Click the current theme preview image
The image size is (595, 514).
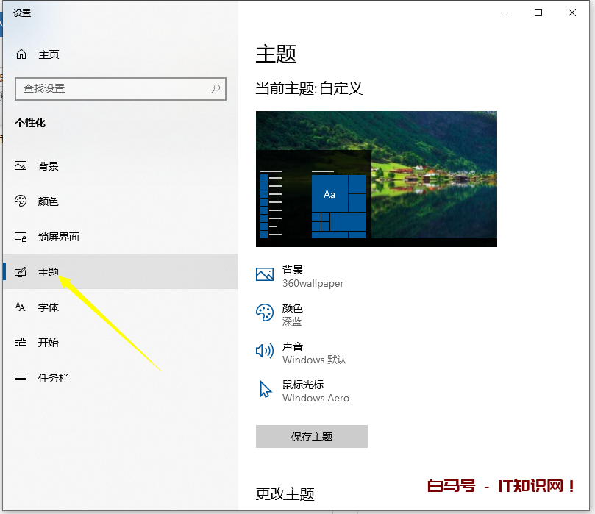pyautogui.click(x=376, y=178)
